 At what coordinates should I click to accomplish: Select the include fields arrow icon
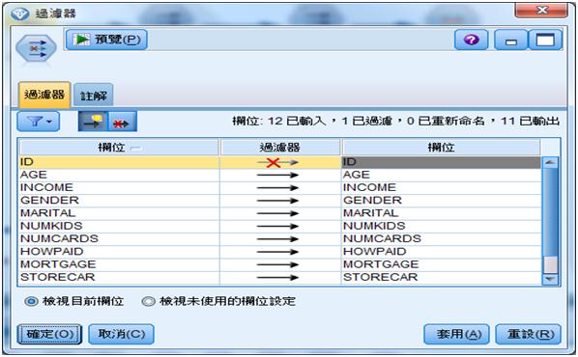(93, 122)
